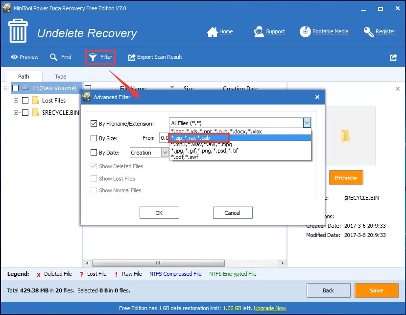Viewport: 406px width, 315px height.
Task: Uncheck By Filename/Extension
Action: (x=94, y=123)
